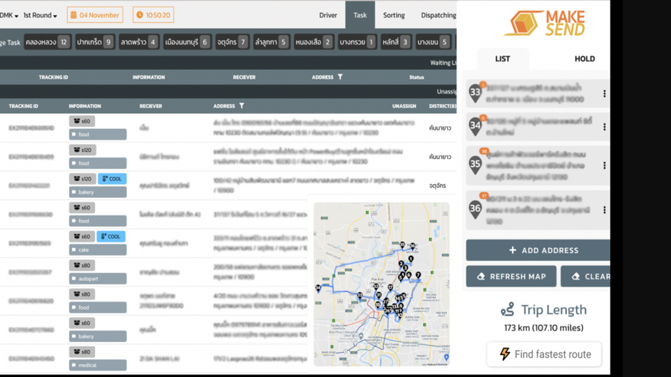The width and height of the screenshot is (671, 377).
Task: Open the 04 November date picker
Action: coord(95,15)
